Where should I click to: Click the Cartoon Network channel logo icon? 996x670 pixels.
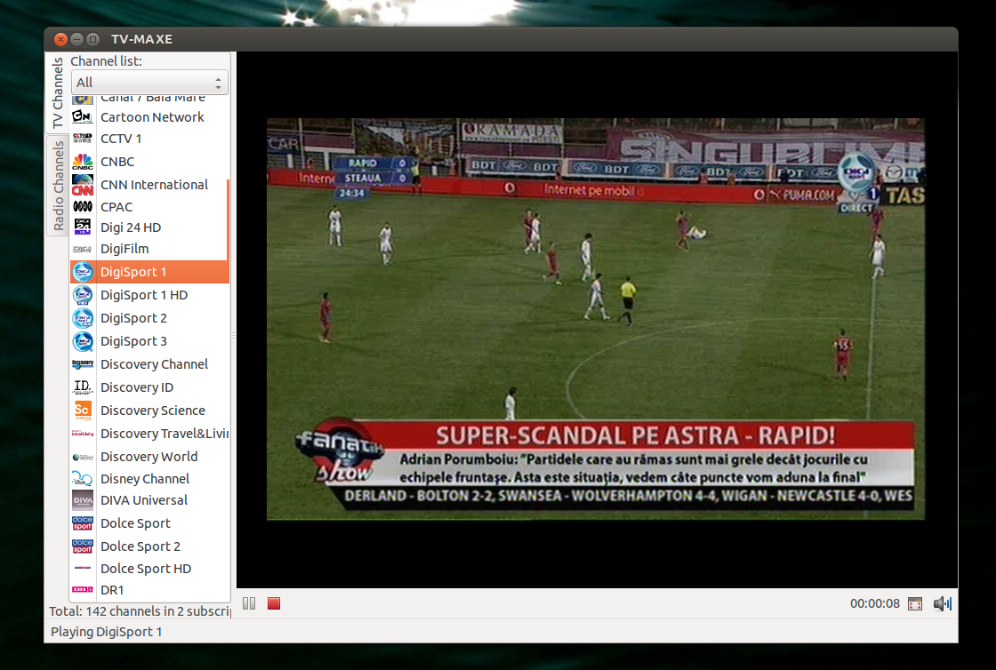pos(83,116)
